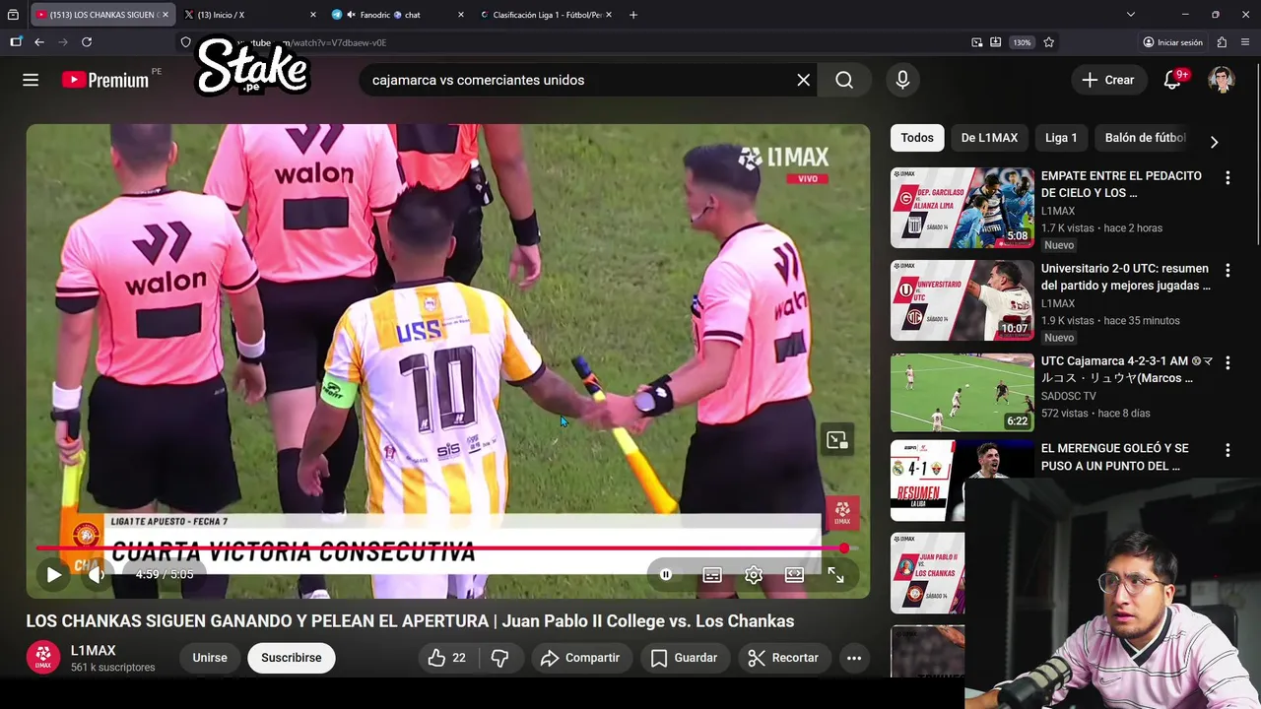Click the site information shield icon

tap(185, 42)
